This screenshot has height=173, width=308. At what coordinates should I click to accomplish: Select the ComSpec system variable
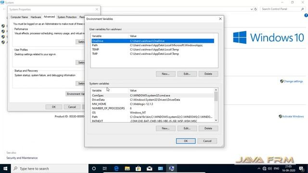[x=153, y=96]
